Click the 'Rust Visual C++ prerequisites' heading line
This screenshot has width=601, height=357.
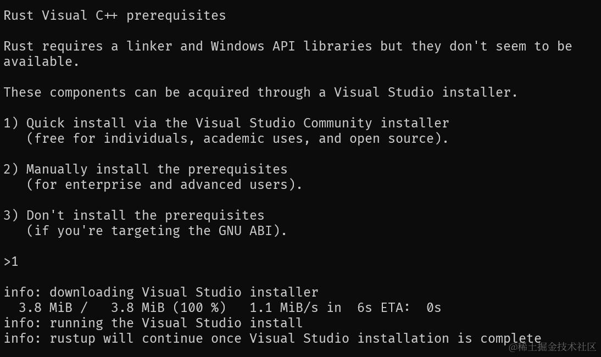click(114, 15)
